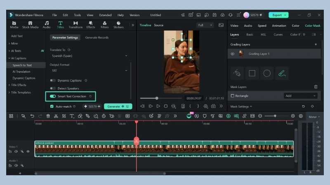Switch to the Speed properties tab

[262, 25]
